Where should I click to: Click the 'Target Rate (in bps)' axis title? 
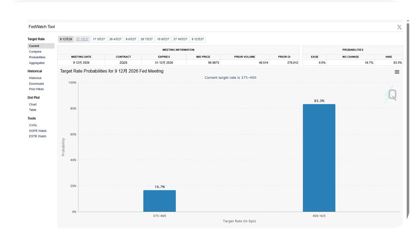239,221
